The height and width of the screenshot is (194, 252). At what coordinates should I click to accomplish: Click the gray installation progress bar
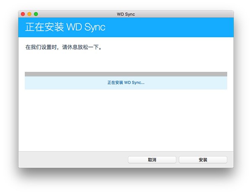pos(126,74)
